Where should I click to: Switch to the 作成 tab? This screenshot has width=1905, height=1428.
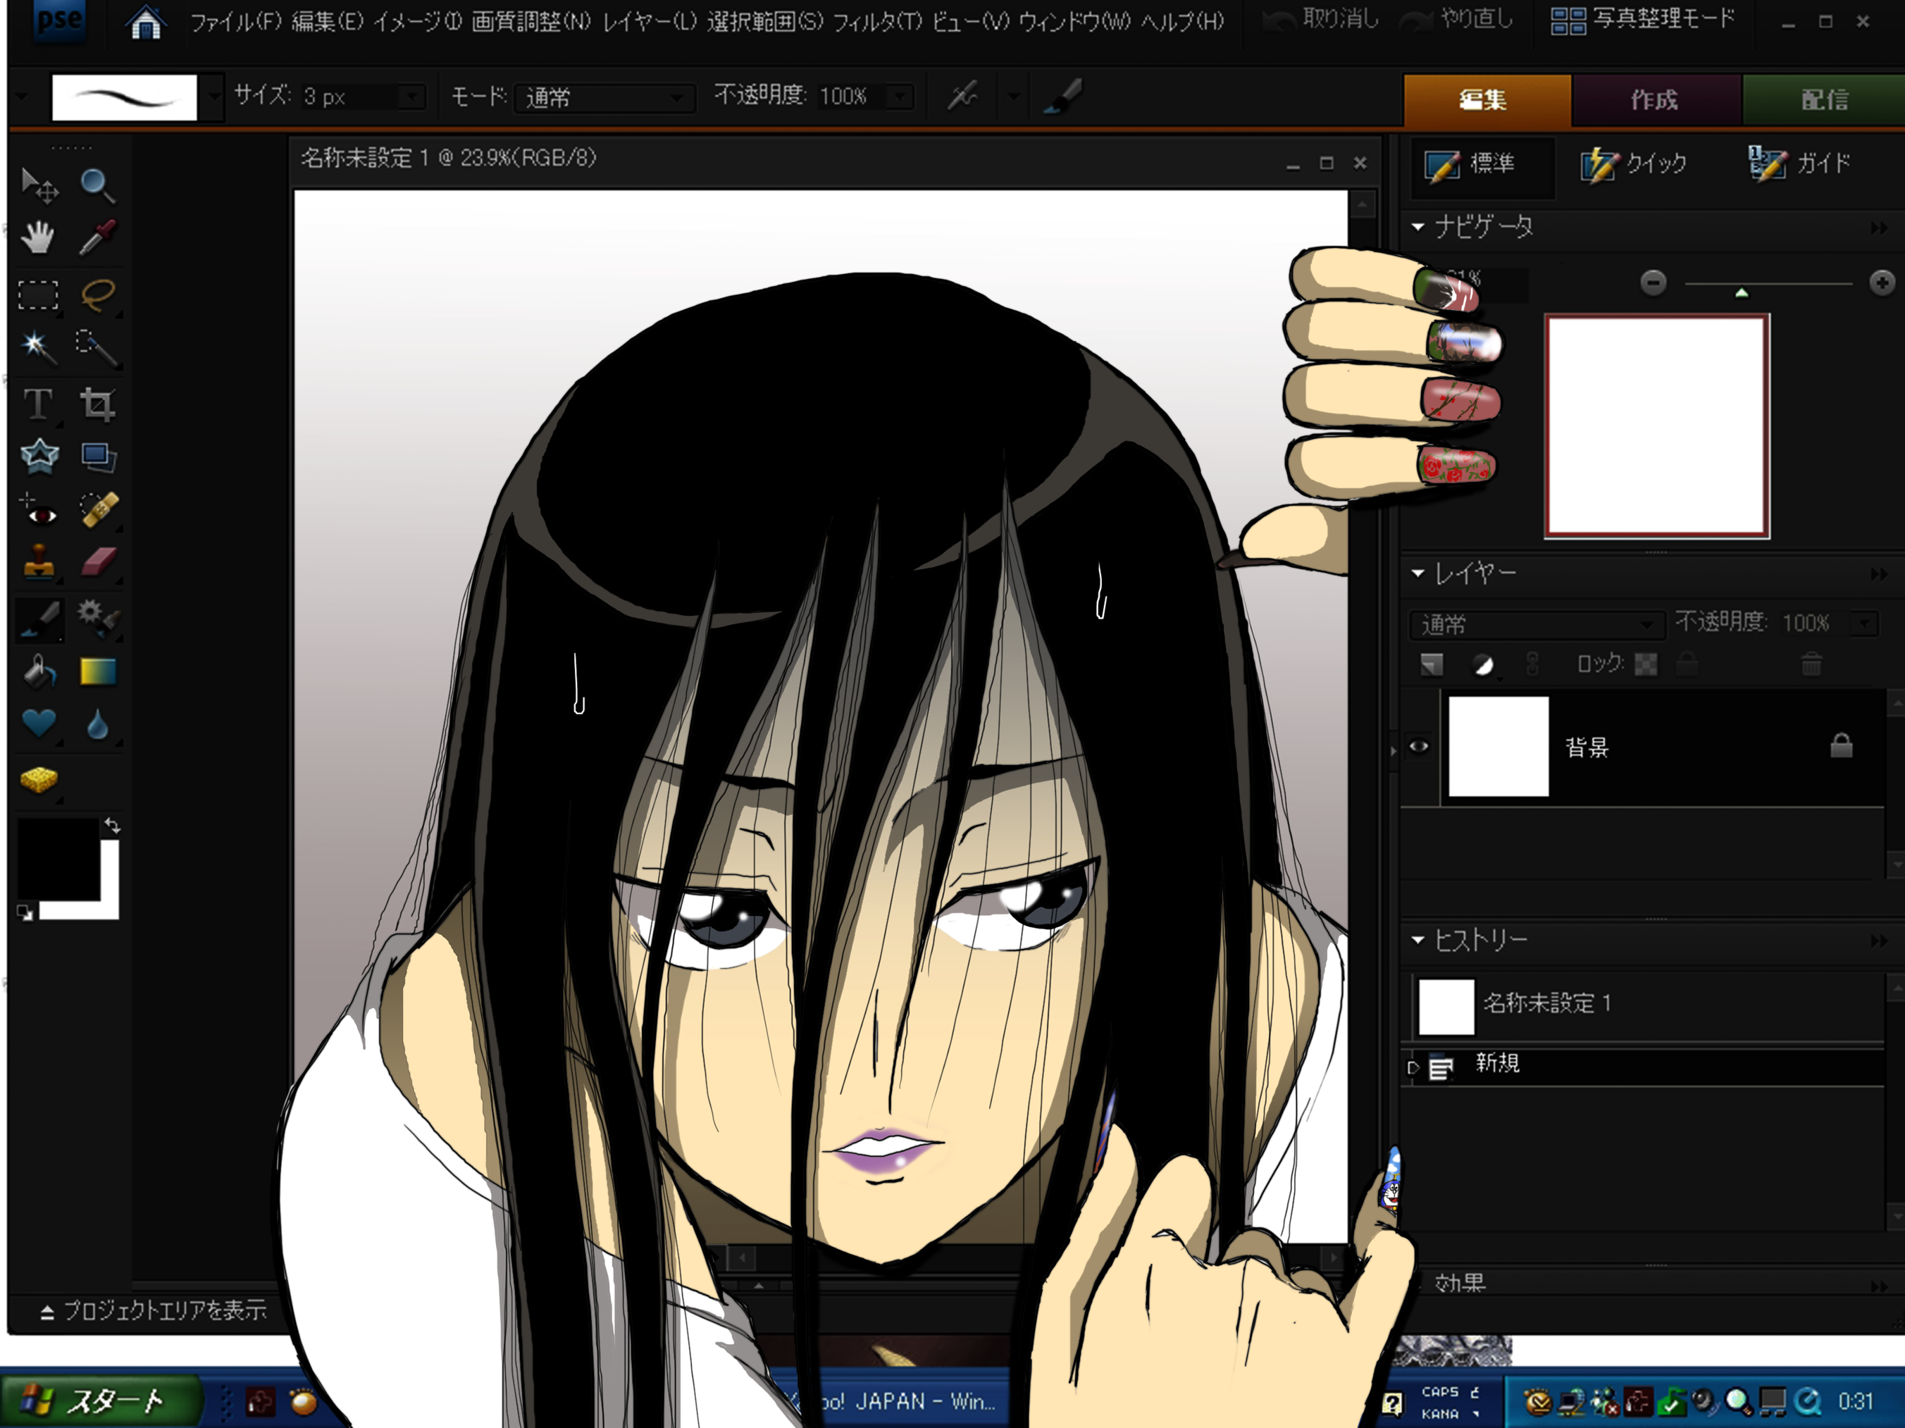1654,100
